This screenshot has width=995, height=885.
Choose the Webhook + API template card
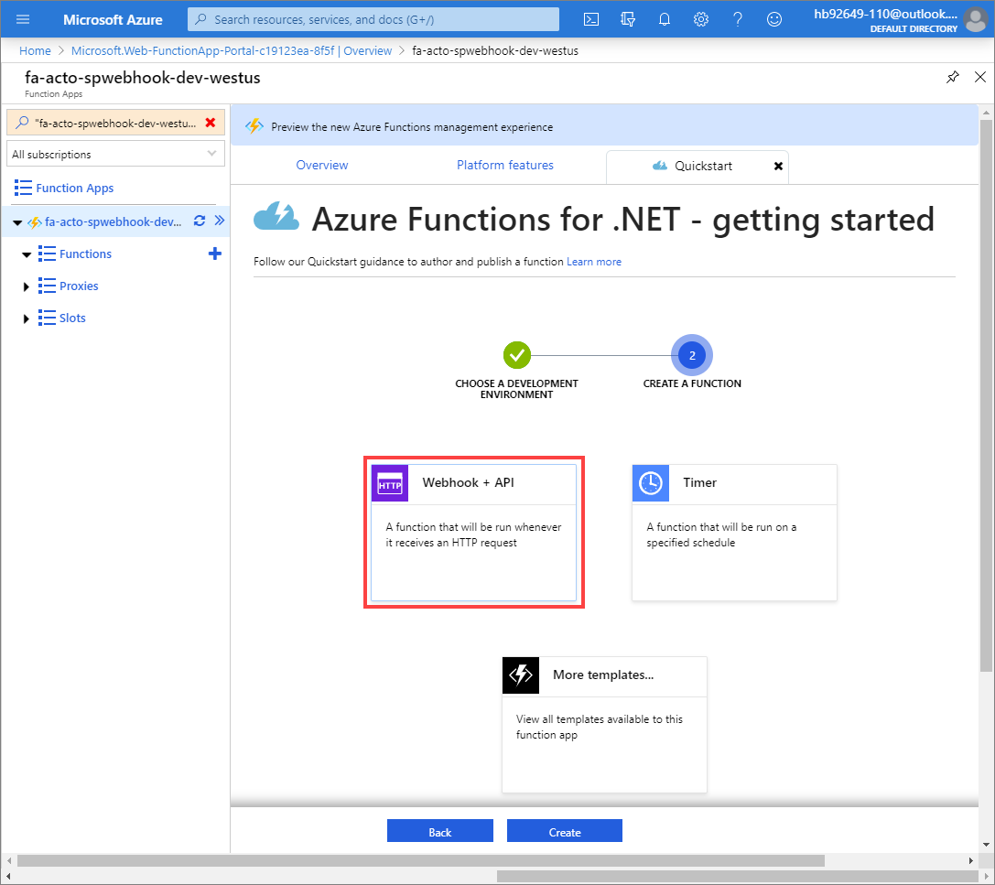[x=473, y=533]
